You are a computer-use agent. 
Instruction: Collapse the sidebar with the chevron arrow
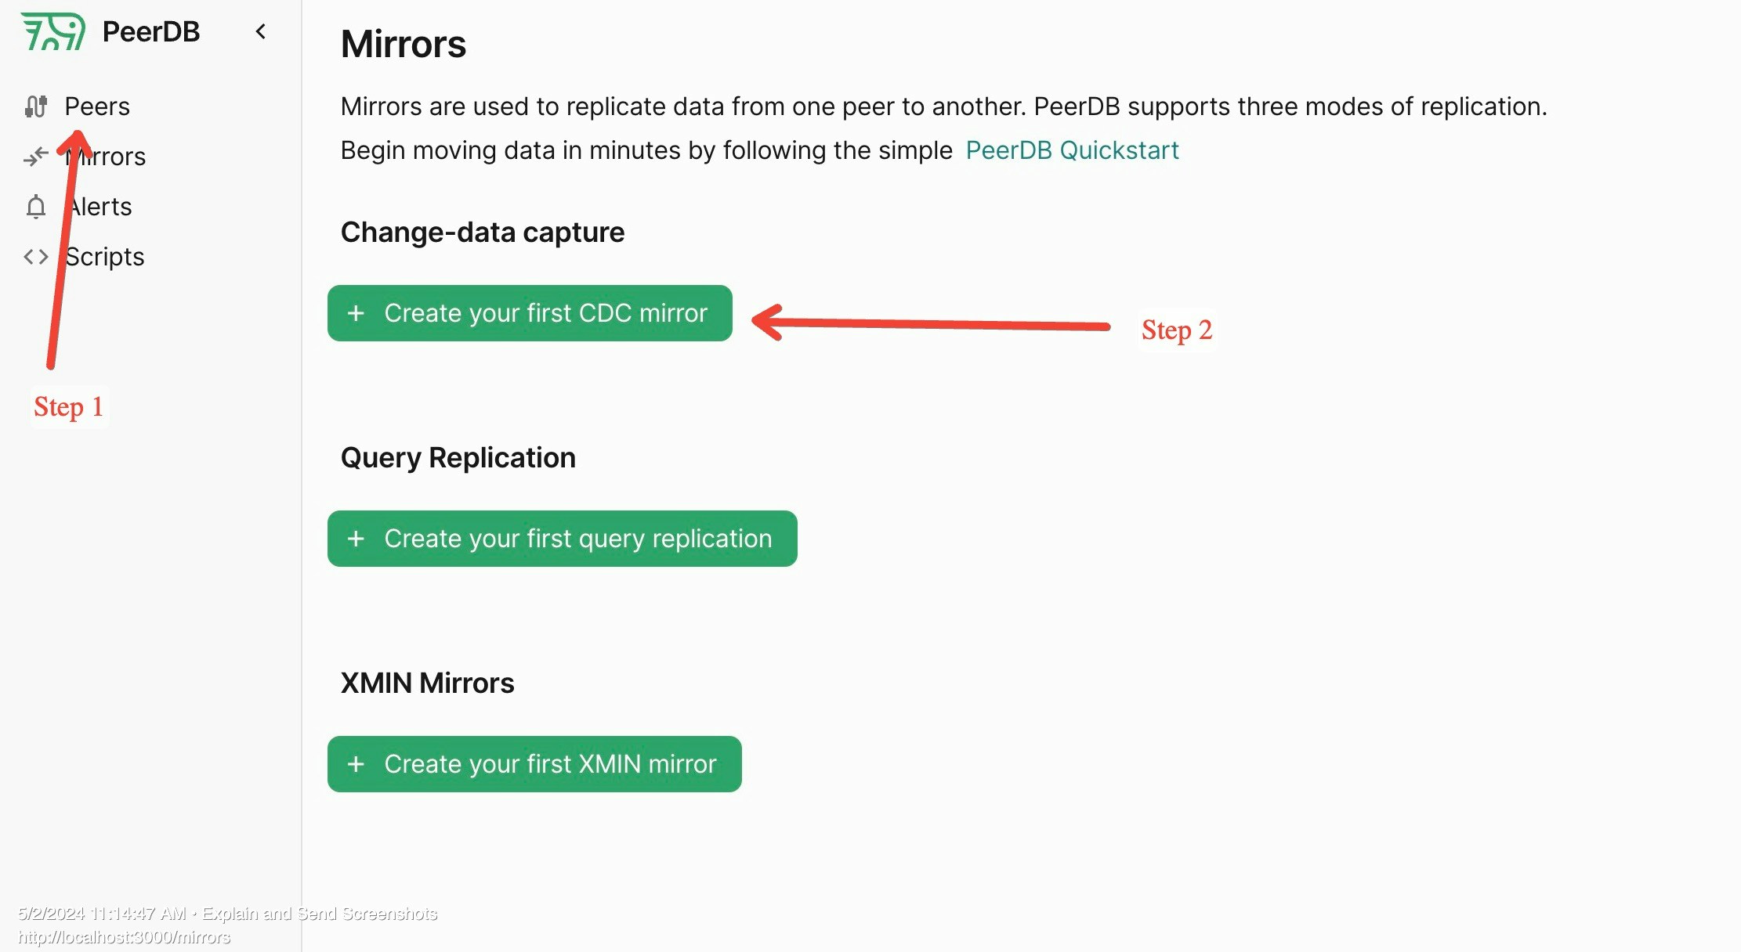[261, 31]
